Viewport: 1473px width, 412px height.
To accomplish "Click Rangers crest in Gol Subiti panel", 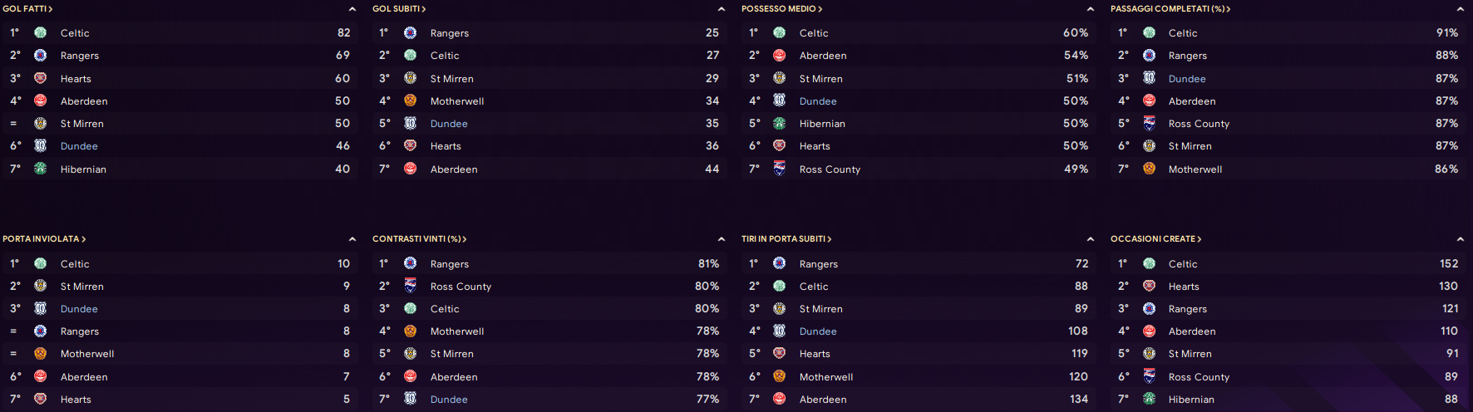I will (410, 33).
